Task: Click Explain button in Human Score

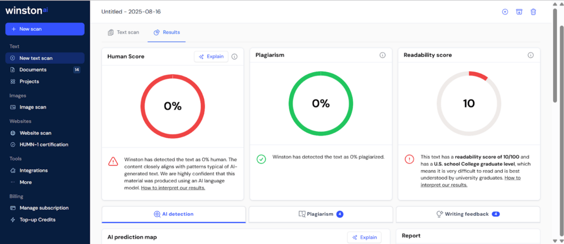Action: [x=211, y=56]
